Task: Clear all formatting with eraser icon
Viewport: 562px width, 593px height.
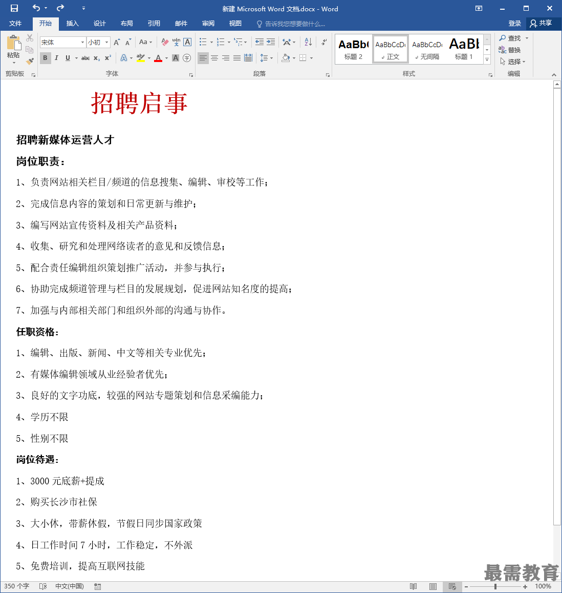Action: (x=165, y=42)
